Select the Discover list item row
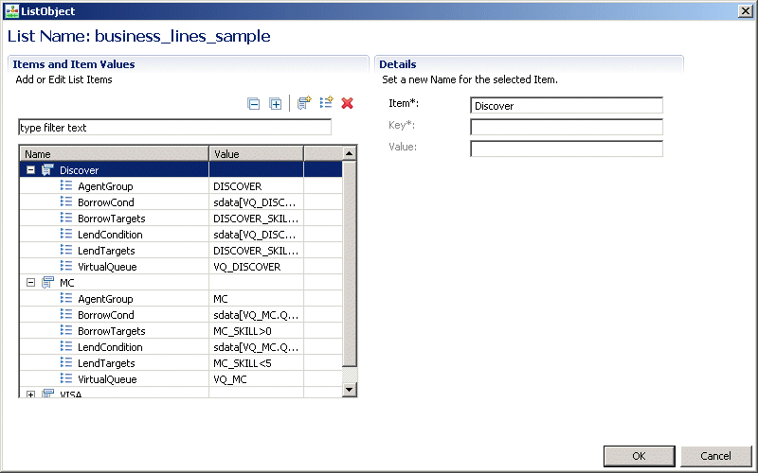This screenshot has height=473, width=758. tap(181, 170)
